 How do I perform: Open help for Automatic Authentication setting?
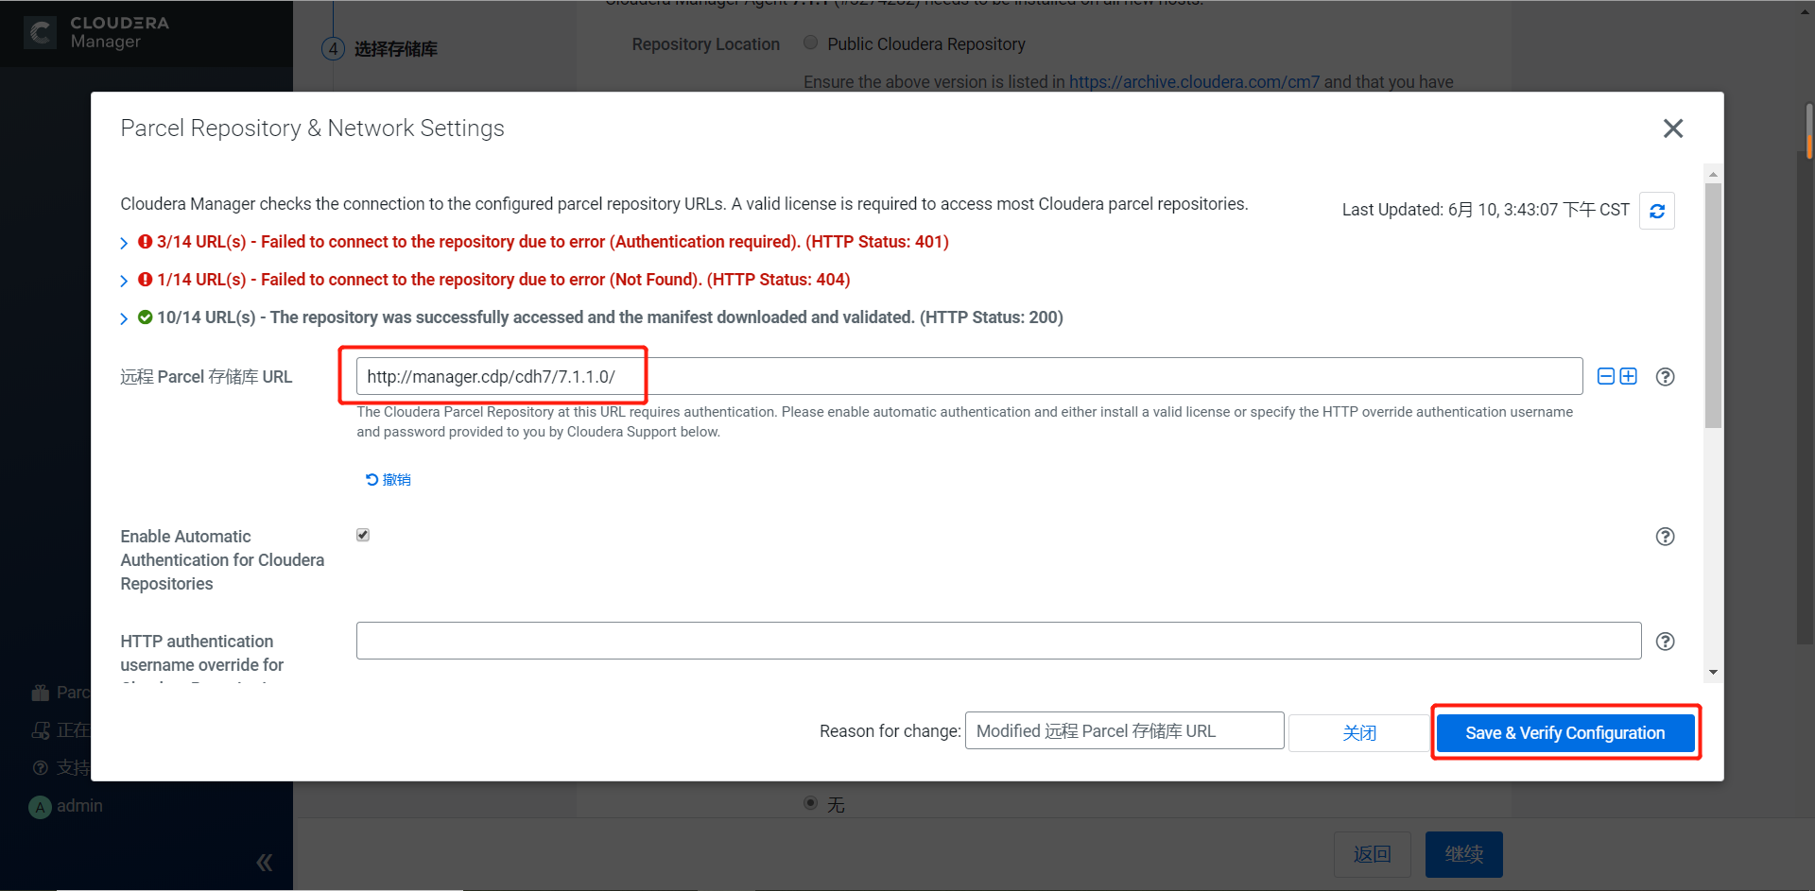[x=1666, y=537]
